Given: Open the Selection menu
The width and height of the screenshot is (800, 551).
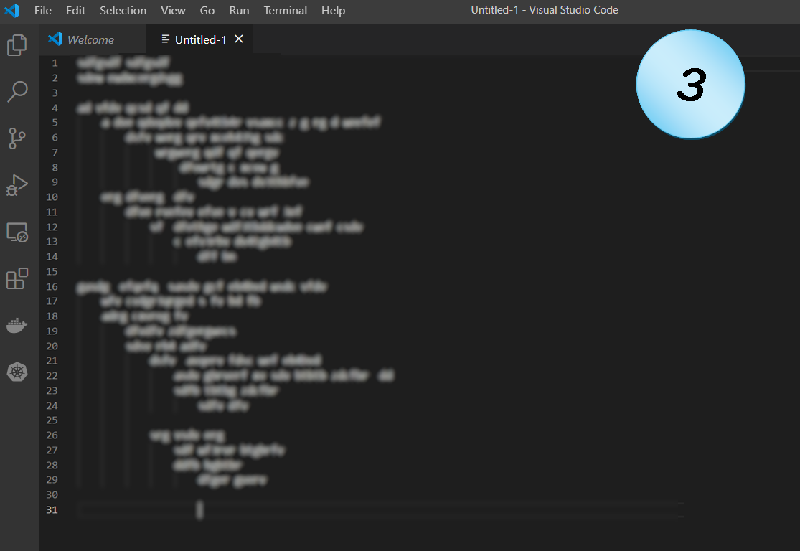Looking at the screenshot, I should (123, 10).
